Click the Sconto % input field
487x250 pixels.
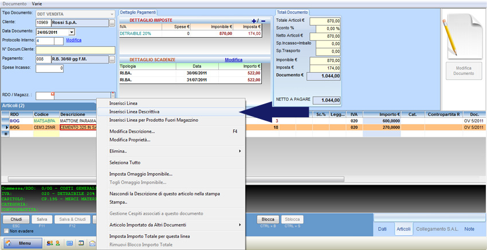tap(325, 29)
